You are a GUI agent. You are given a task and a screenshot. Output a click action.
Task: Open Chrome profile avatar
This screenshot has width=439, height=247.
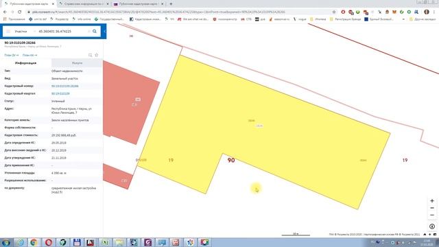pyautogui.click(x=427, y=12)
